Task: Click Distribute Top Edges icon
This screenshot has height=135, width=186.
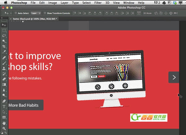Action: [107, 13]
